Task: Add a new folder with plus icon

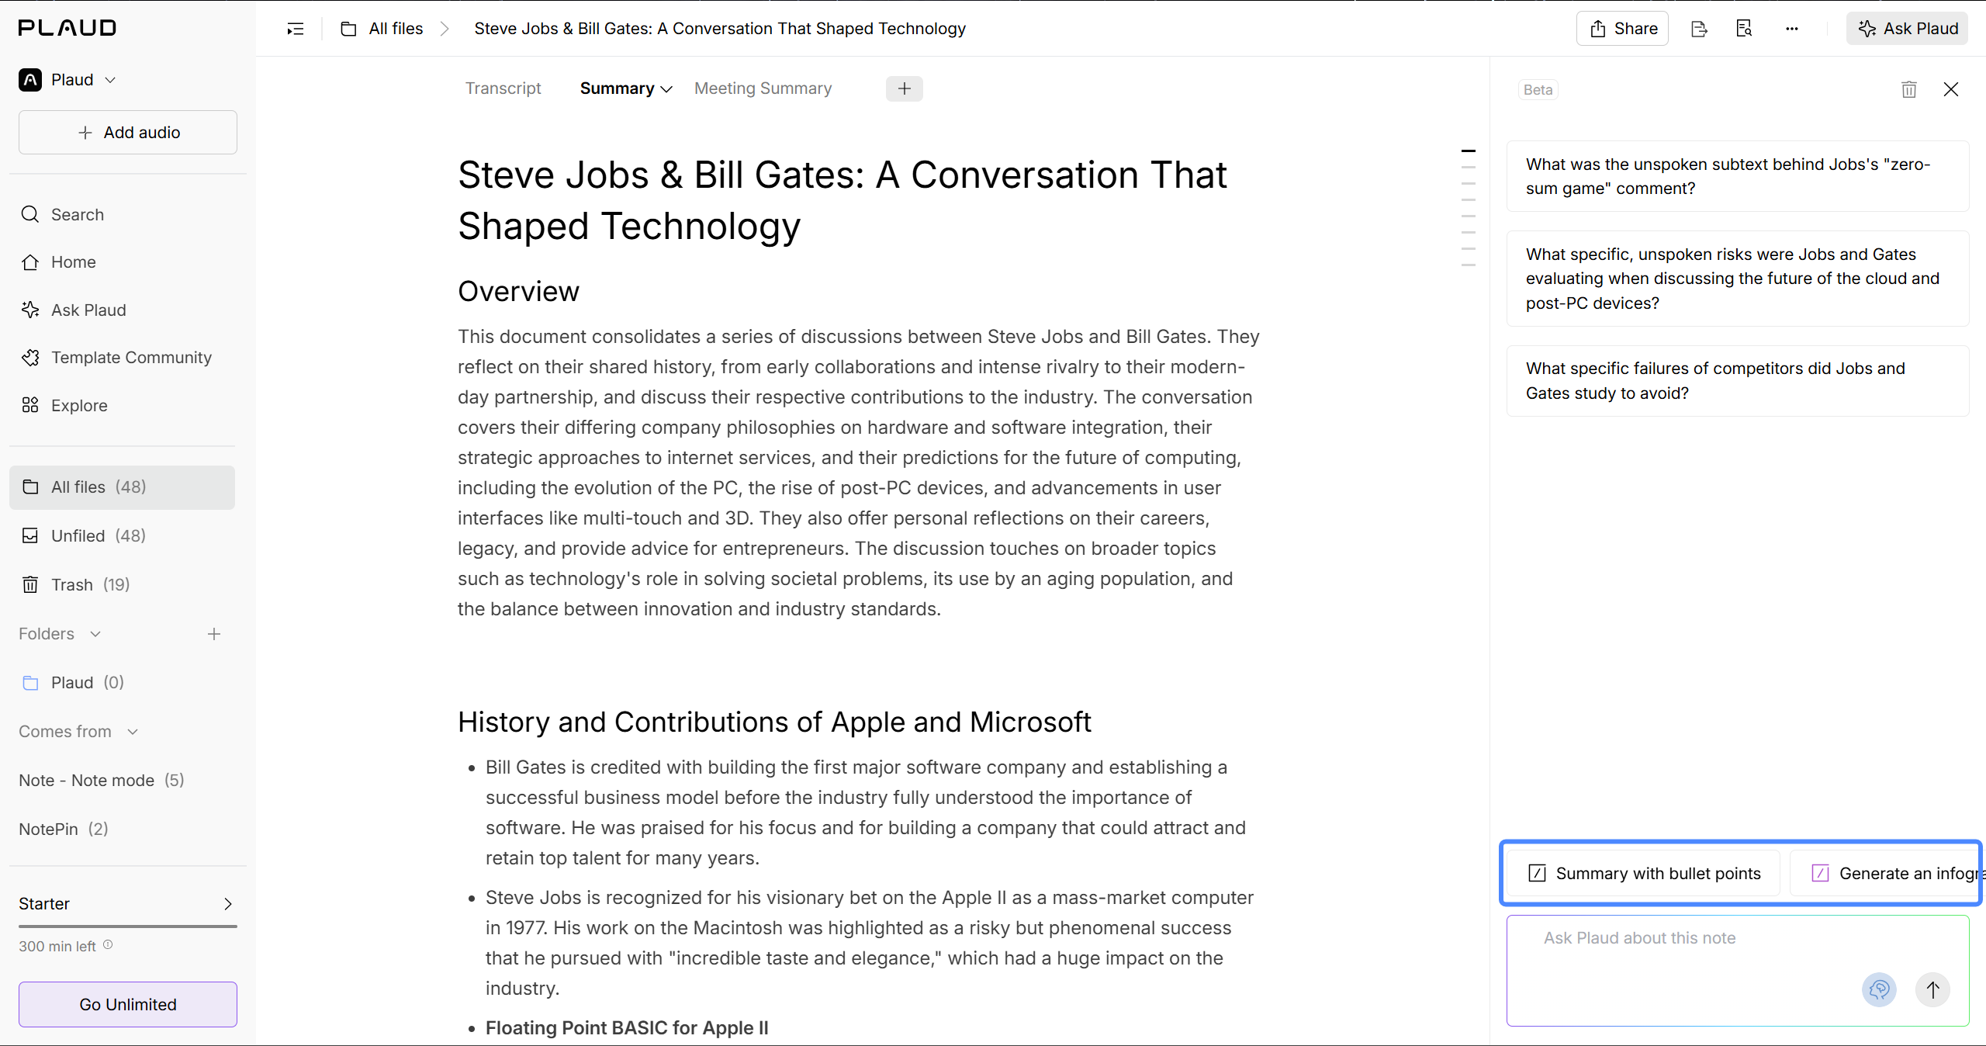Action: pos(214,634)
